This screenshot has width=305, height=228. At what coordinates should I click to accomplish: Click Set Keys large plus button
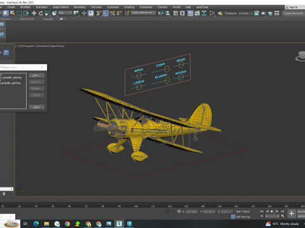coord(292,213)
